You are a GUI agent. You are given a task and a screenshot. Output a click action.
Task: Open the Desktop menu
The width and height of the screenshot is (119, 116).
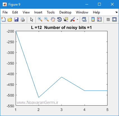tap(65, 12)
